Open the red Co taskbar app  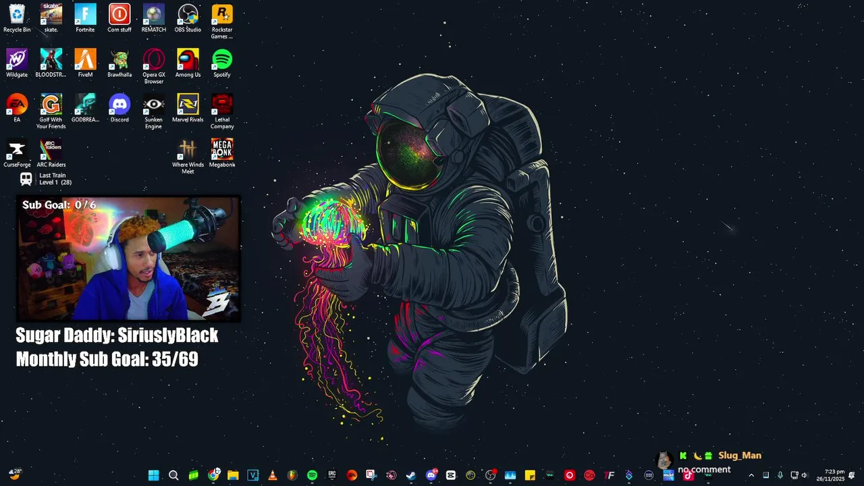click(589, 475)
